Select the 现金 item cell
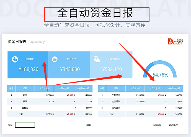The height and width of the screenshot is (137, 191). pyautogui.click(x=25, y=95)
